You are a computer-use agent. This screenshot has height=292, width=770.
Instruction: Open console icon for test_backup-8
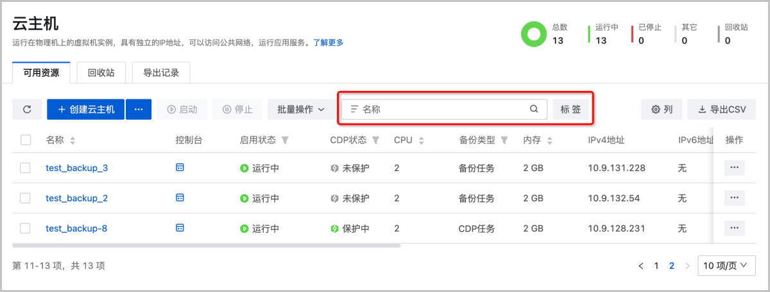[x=180, y=228]
